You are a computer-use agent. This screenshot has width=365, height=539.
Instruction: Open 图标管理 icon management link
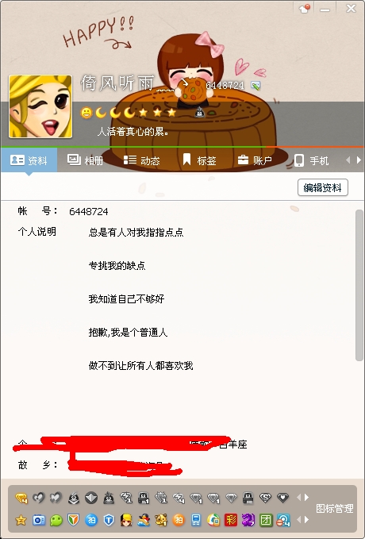pos(334,508)
